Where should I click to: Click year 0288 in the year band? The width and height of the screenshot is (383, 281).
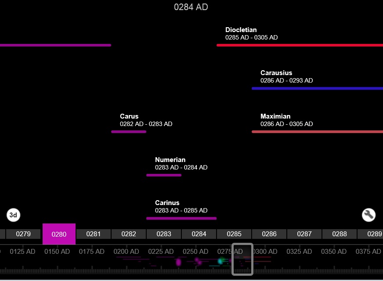(x=340, y=234)
